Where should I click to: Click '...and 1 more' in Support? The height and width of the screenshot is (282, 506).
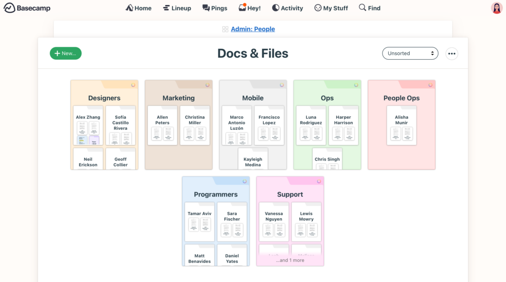point(290,260)
